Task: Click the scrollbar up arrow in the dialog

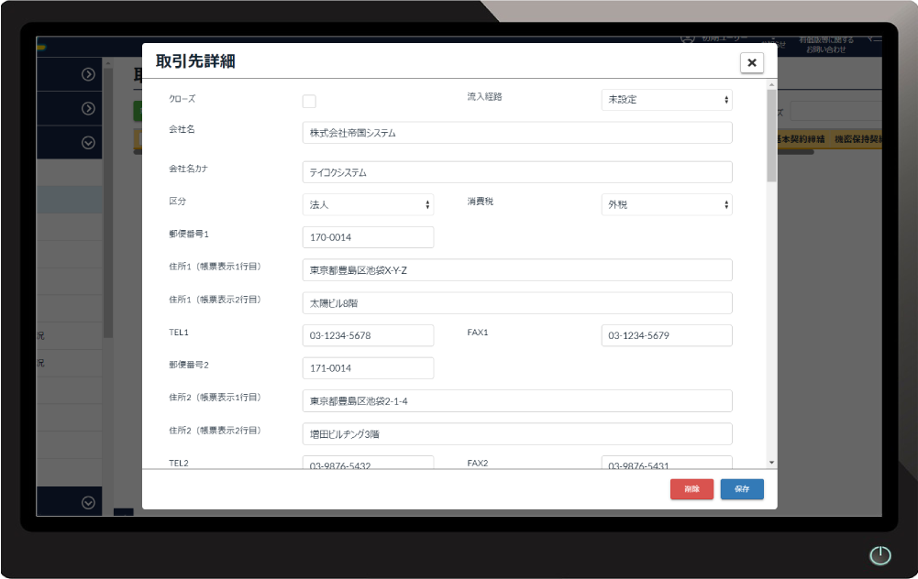Action: [769, 84]
